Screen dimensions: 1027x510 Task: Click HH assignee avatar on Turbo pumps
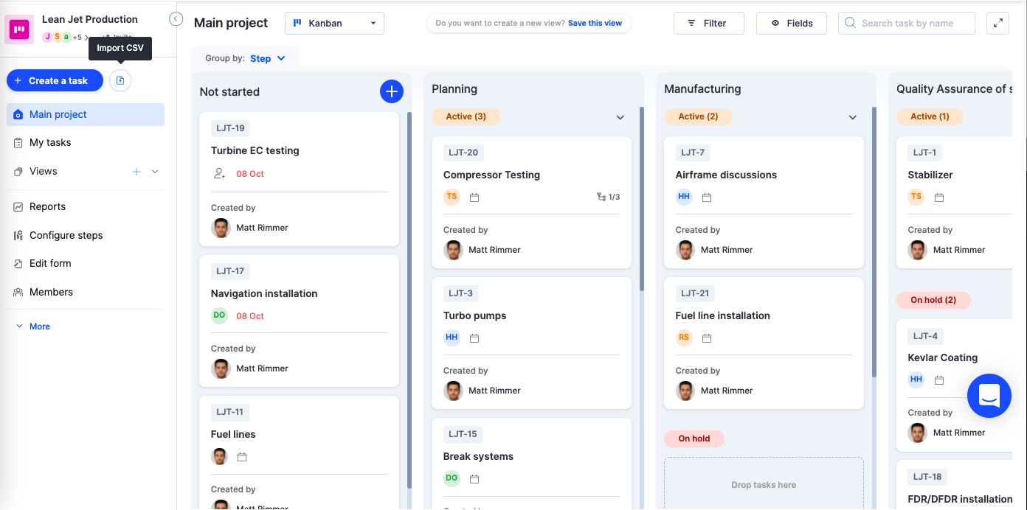coord(452,338)
